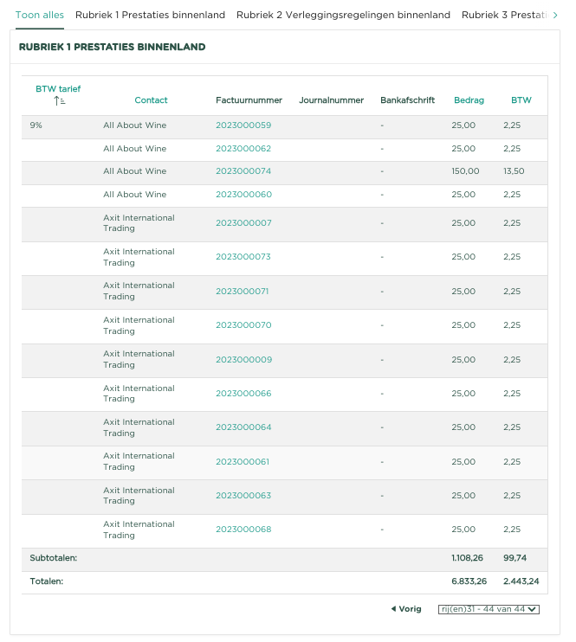The height and width of the screenshot is (642, 576).
Task: Open invoice 2023000059
Action: [243, 125]
